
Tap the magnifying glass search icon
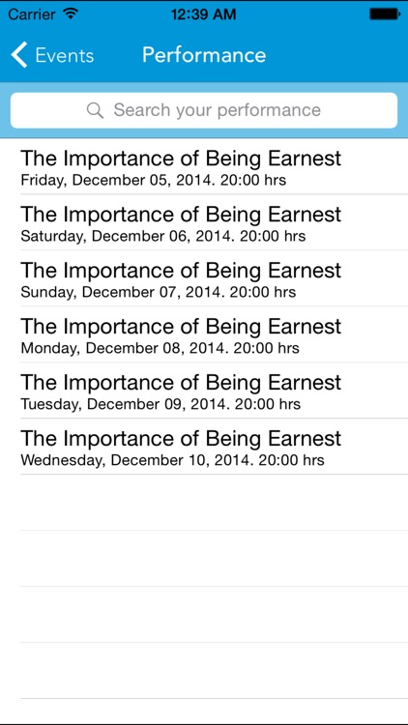click(x=95, y=110)
